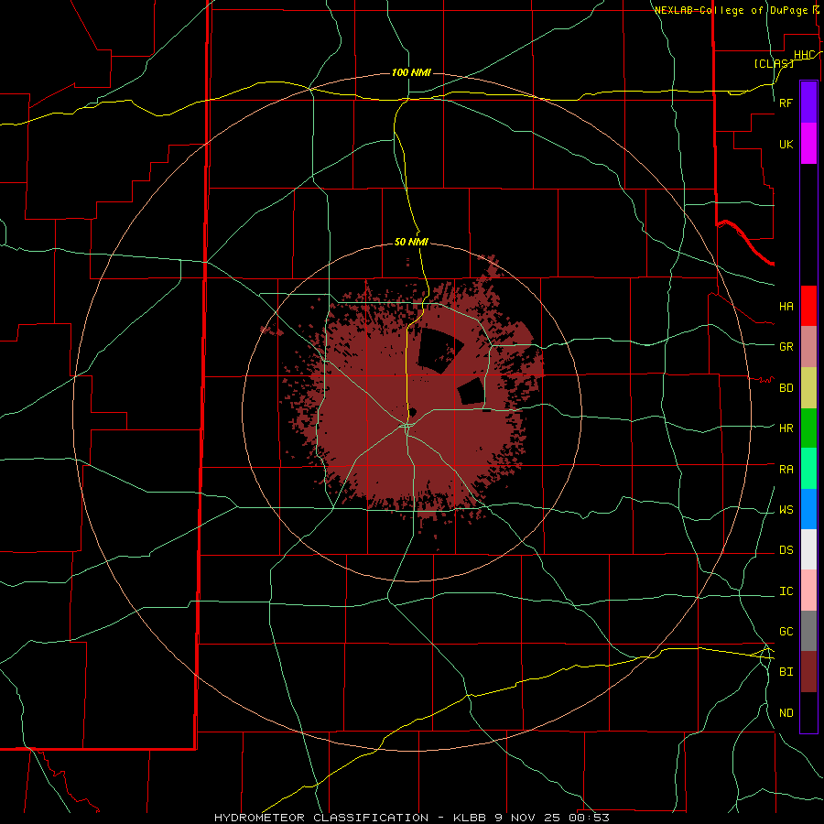Viewport: 824px width, 824px height.
Task: Click the UK magenta legend swatch
Action: coord(808,144)
